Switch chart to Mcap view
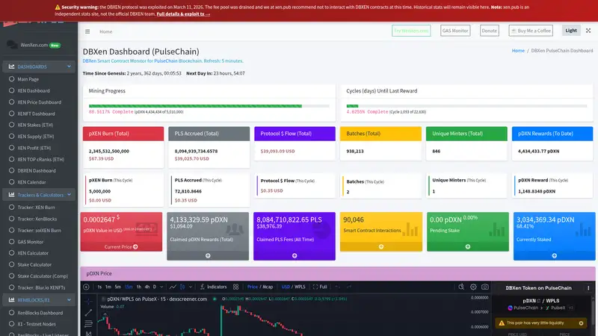This screenshot has width=598, height=336. [268, 287]
